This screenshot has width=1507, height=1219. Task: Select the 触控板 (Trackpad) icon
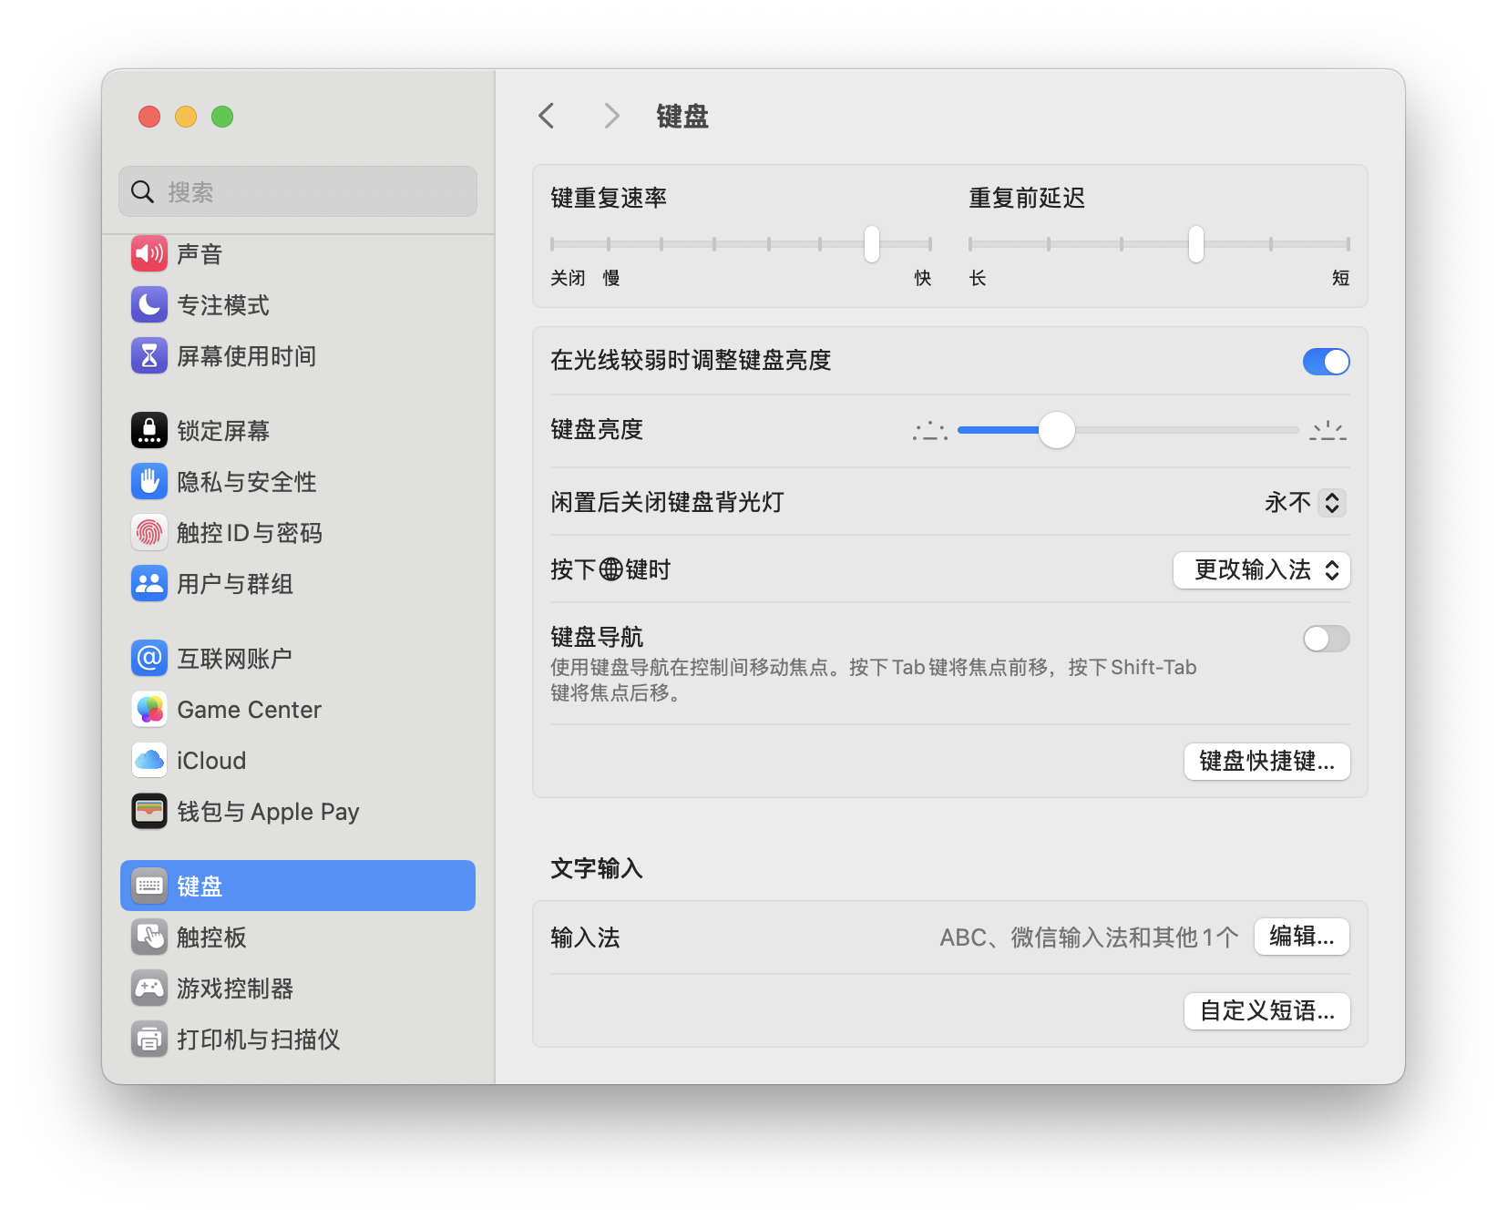[149, 937]
